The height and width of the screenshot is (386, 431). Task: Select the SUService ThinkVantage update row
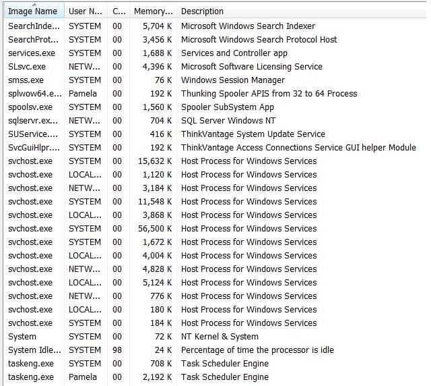pyautogui.click(x=34, y=134)
